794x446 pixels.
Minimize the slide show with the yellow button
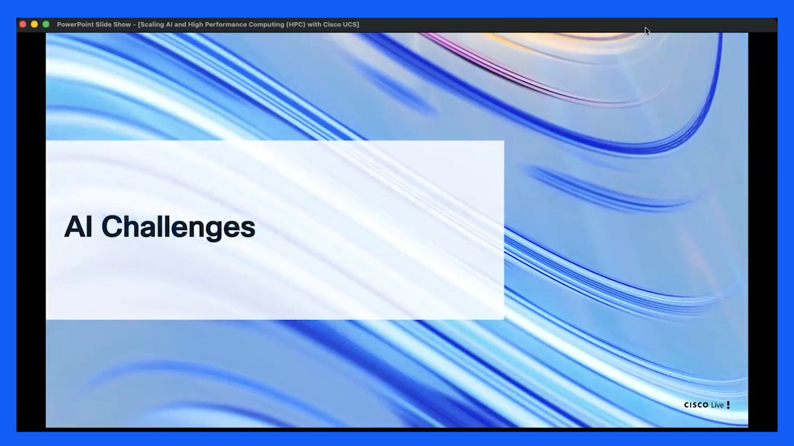(34, 24)
